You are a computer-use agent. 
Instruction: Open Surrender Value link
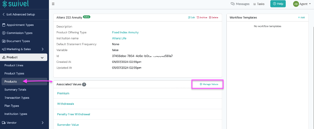pyautogui.click(x=68, y=125)
